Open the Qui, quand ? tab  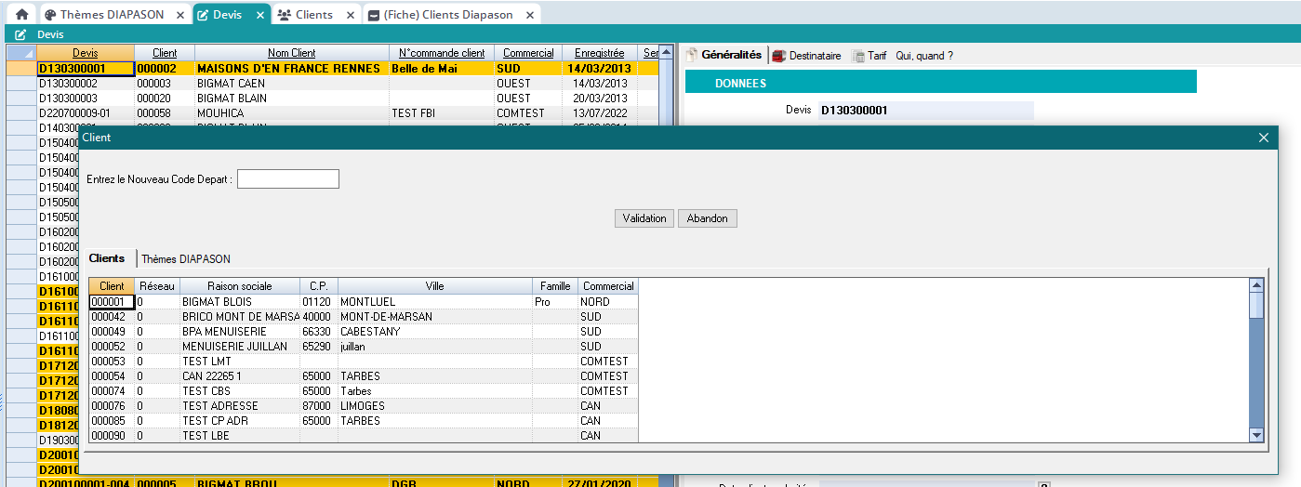coord(923,56)
